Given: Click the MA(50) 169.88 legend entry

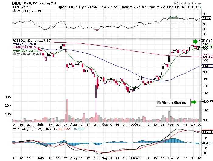Looking at the screenshot, I should coord(26,44).
